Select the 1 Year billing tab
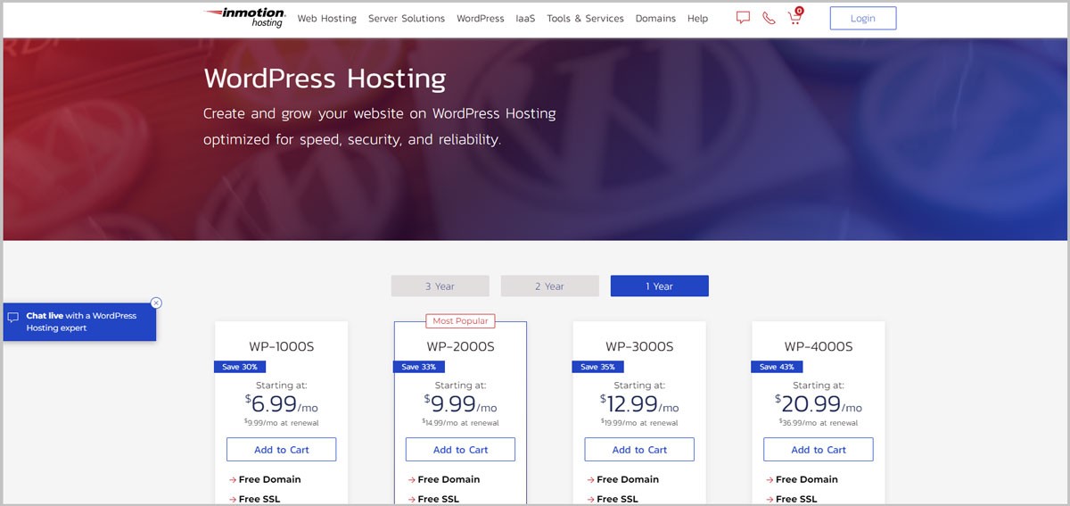Viewport: 1070px width, 506px height. pos(659,286)
